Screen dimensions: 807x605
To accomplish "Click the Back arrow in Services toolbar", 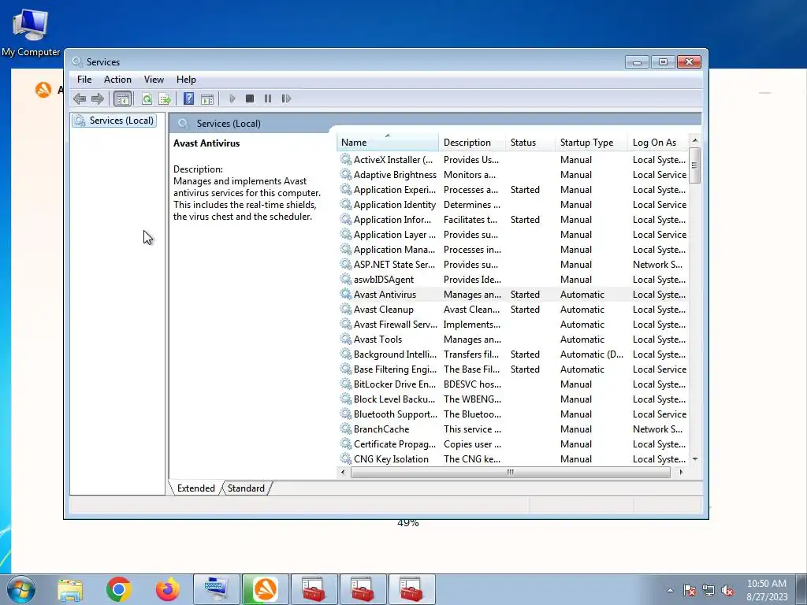I will (x=80, y=98).
